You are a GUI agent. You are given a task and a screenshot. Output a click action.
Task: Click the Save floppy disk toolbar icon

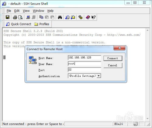pyautogui.click(x=8, y=17)
